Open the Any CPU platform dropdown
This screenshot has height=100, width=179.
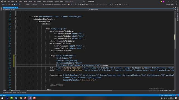click(x=37, y=4)
